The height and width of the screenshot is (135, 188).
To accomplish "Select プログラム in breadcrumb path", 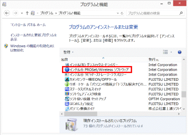I will point(47,13).
